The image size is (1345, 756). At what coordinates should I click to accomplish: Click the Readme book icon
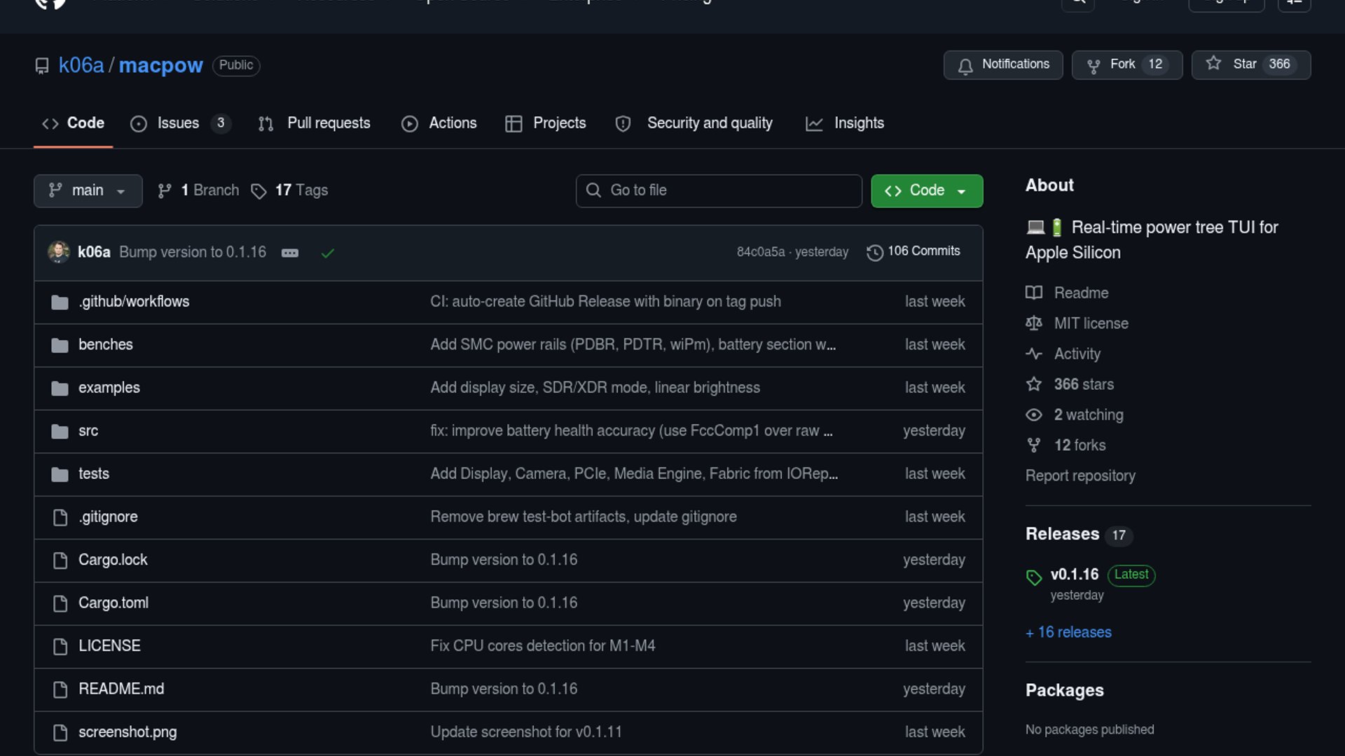pyautogui.click(x=1034, y=293)
